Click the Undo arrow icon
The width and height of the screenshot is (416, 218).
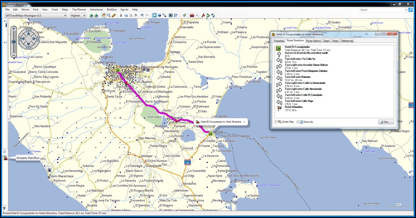tap(142, 16)
